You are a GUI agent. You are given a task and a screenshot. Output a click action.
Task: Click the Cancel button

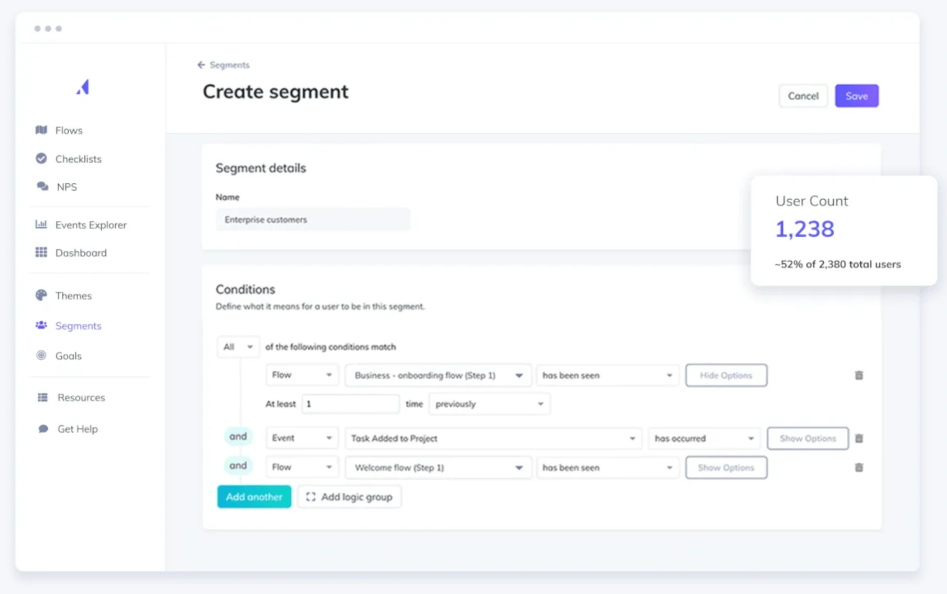[803, 96]
